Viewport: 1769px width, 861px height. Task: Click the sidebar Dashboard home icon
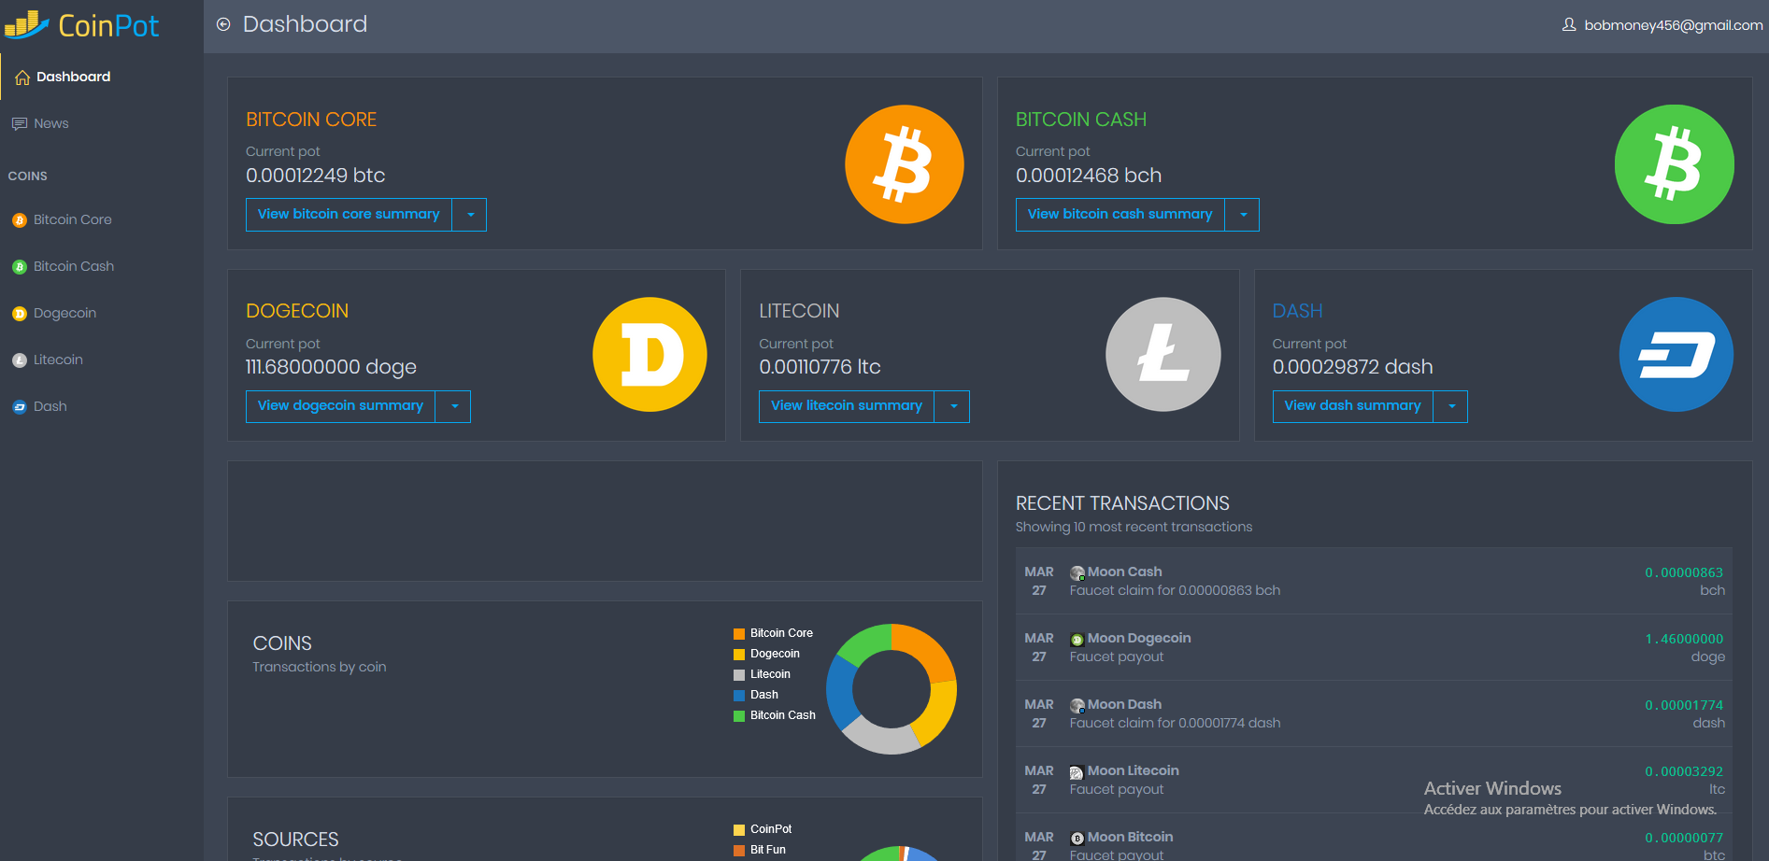(x=22, y=78)
